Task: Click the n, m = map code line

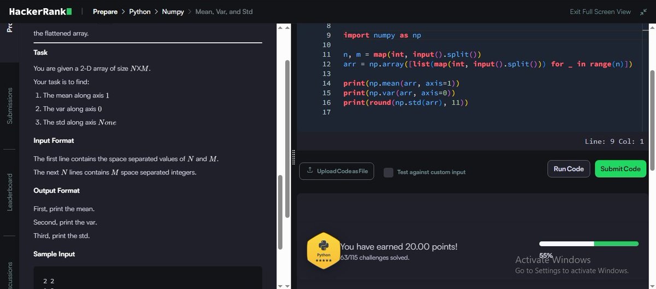Action: 412,54
